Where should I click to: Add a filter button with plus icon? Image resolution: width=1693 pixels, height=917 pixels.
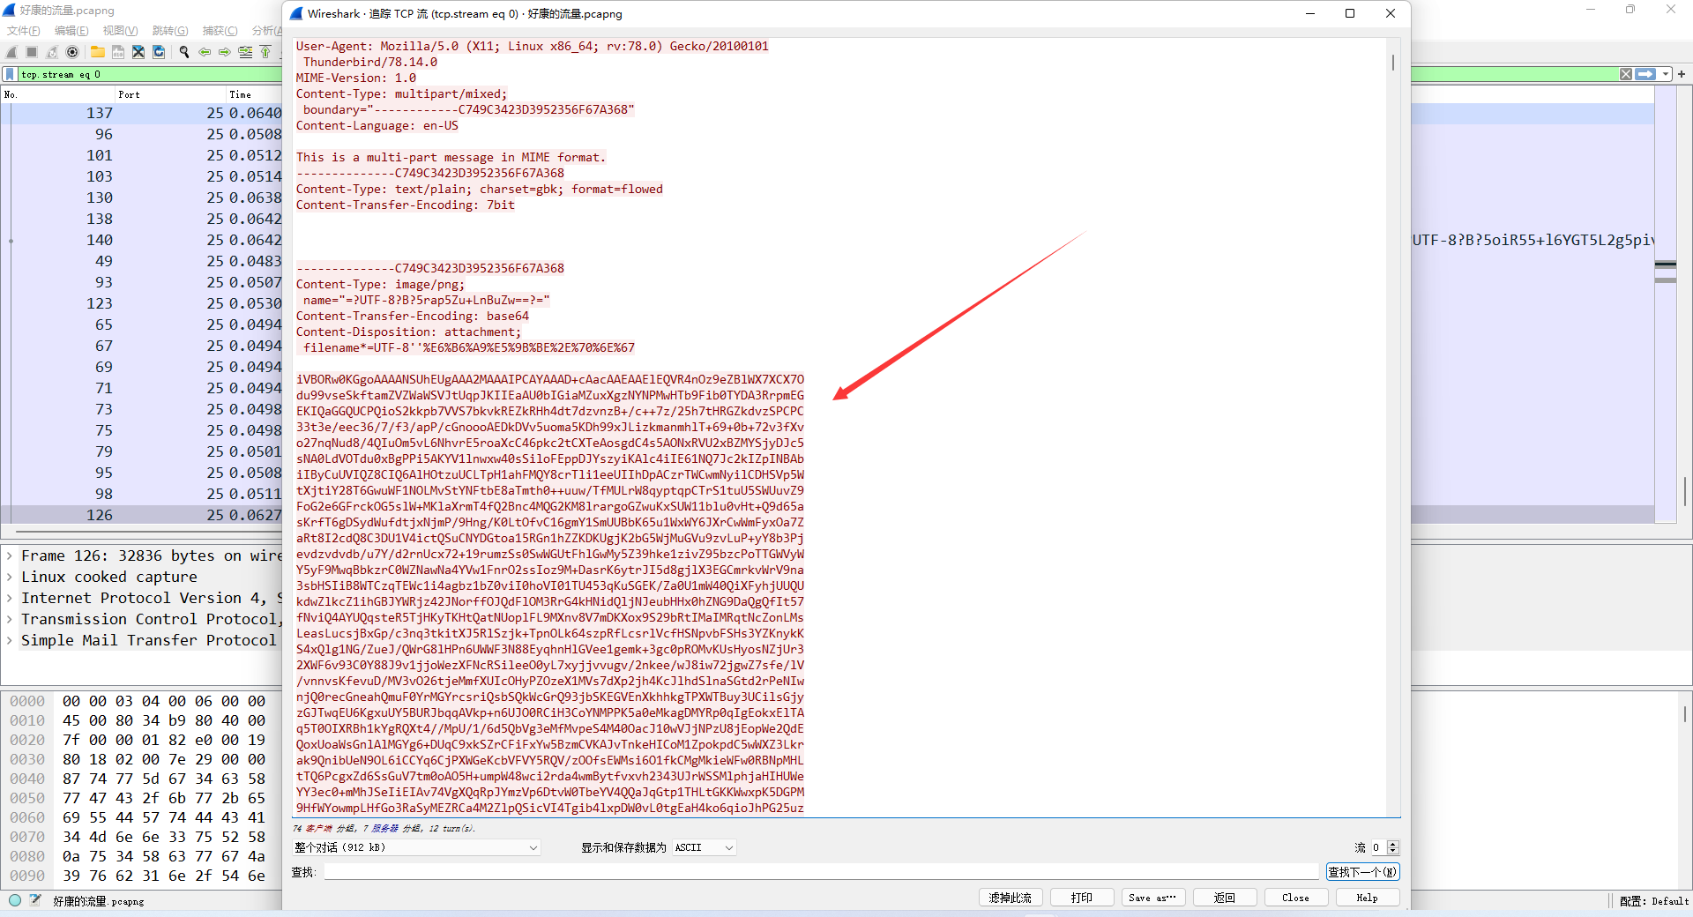point(1682,74)
